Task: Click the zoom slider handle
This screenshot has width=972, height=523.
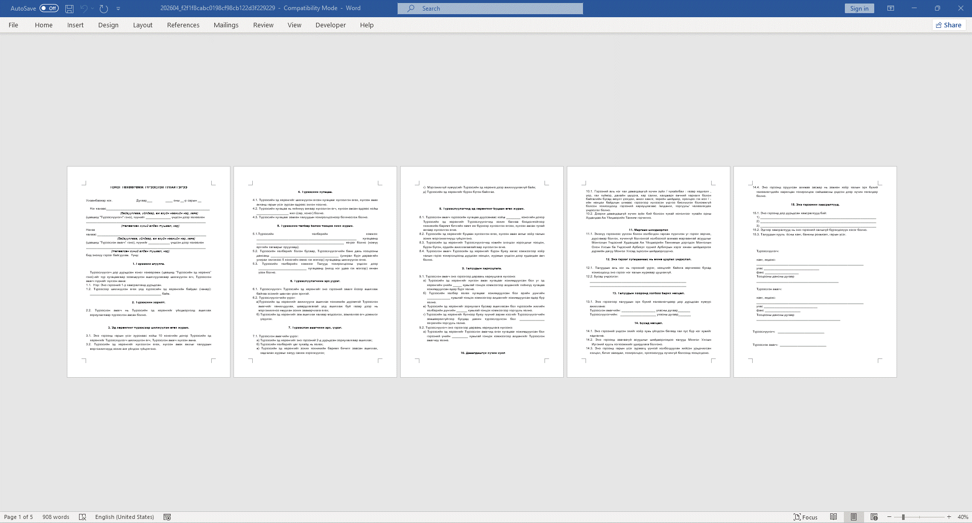Action: pos(903,517)
